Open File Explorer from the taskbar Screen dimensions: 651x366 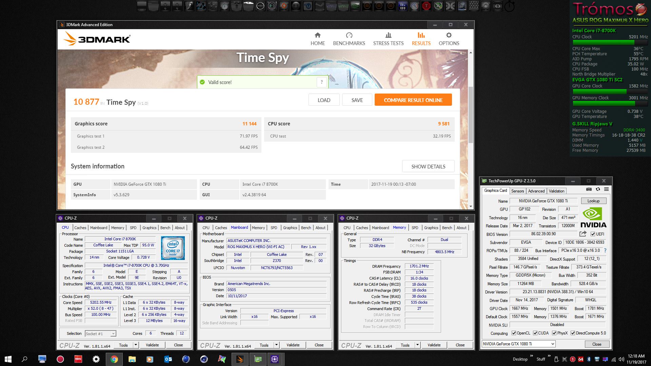coord(132,359)
